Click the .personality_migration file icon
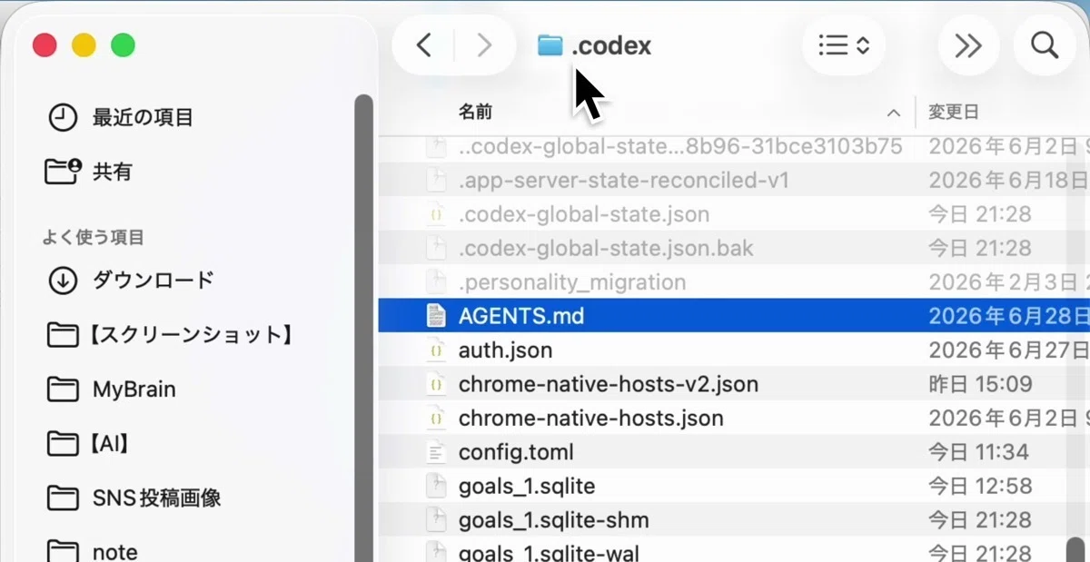Screen dimensions: 1090x562 (x=437, y=281)
